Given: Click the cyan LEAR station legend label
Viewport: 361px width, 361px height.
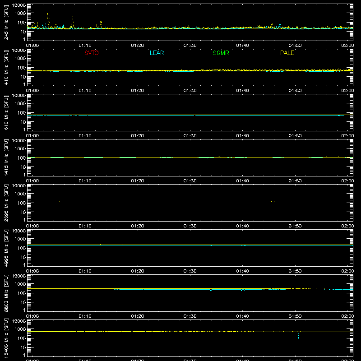Looking at the screenshot, I should pos(157,53).
